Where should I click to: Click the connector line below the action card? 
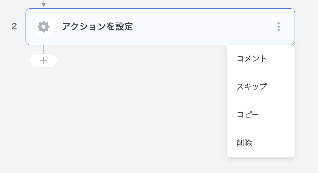pos(44,49)
